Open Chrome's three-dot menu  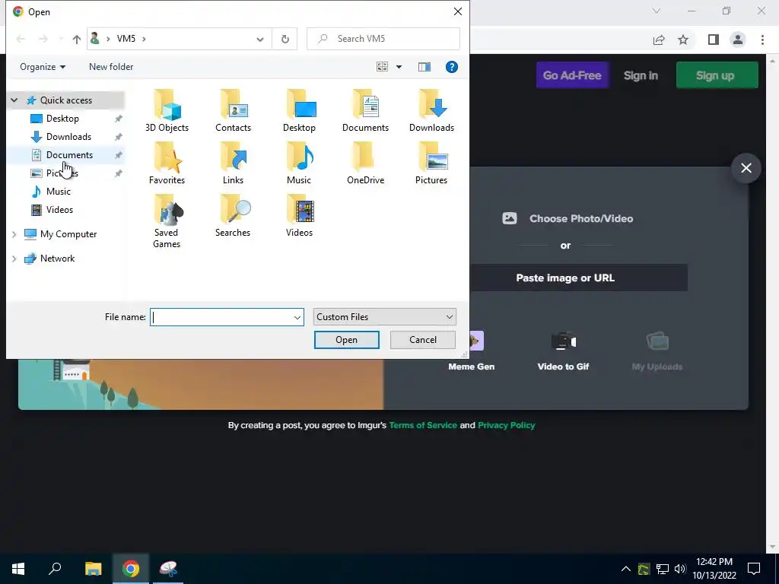[762, 40]
